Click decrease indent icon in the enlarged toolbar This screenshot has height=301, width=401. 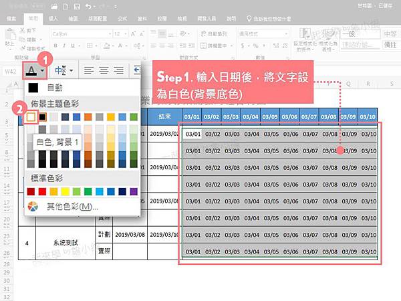click(137, 70)
